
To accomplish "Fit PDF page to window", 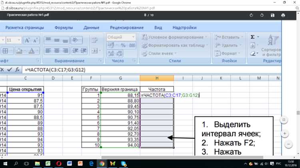I will (284, 120).
